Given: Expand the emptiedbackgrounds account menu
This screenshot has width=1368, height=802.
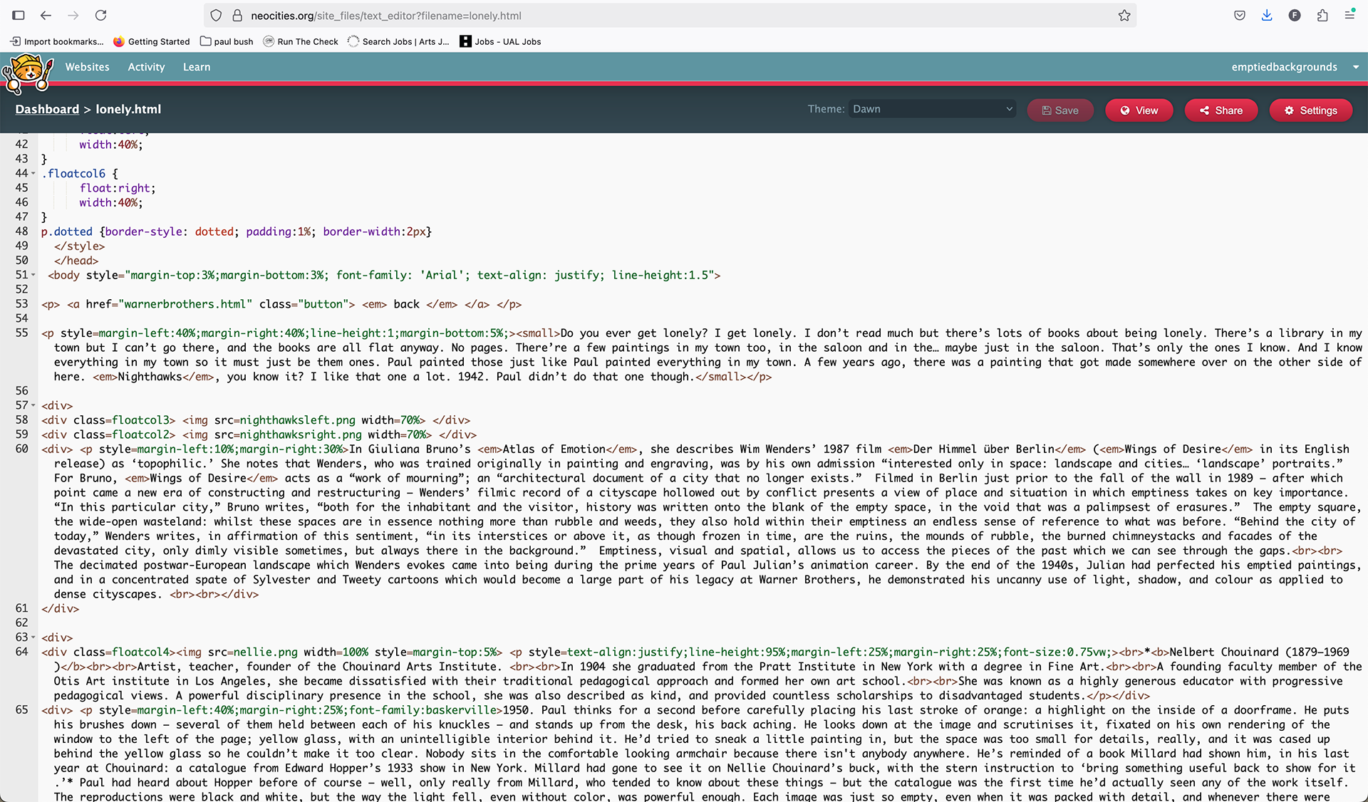Looking at the screenshot, I should click(1295, 67).
